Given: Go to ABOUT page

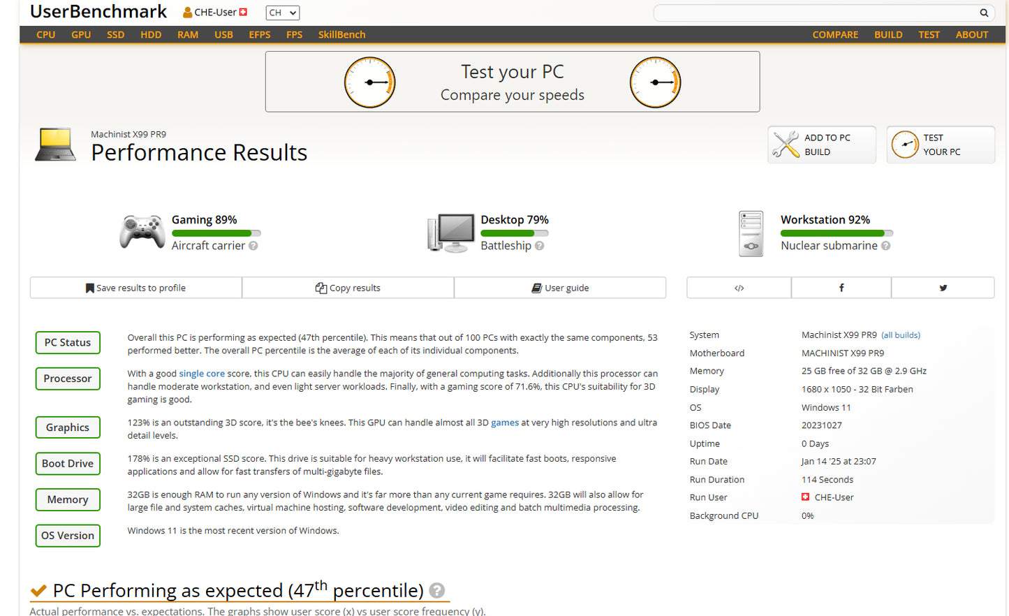Looking at the screenshot, I should [x=972, y=34].
